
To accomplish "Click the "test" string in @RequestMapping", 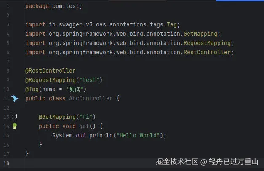I will [x=89, y=80].
